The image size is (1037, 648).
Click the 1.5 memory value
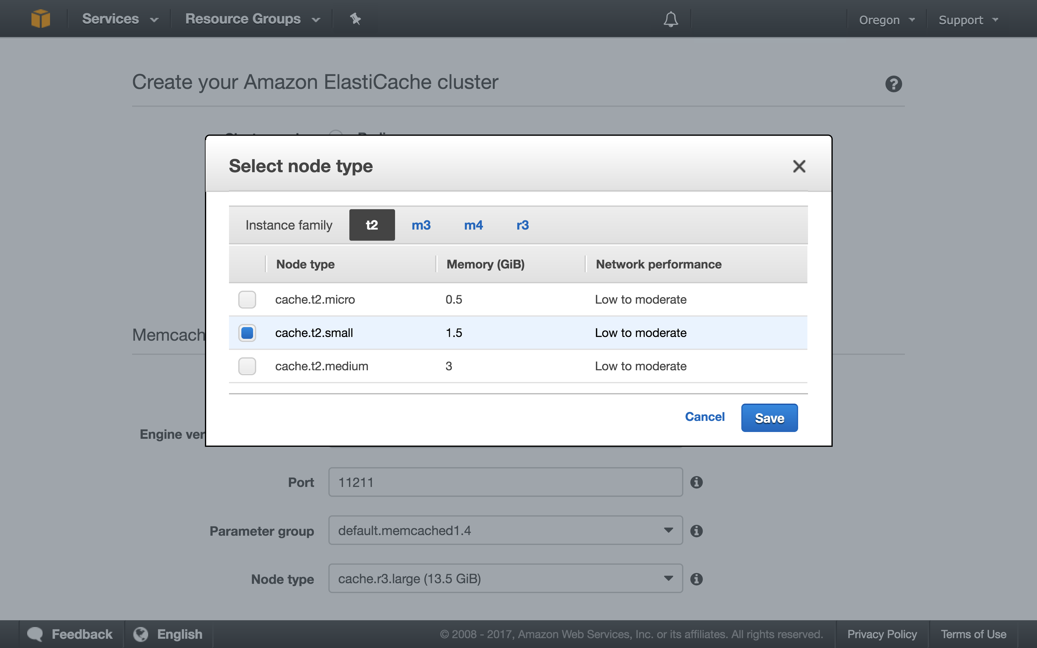[454, 333]
